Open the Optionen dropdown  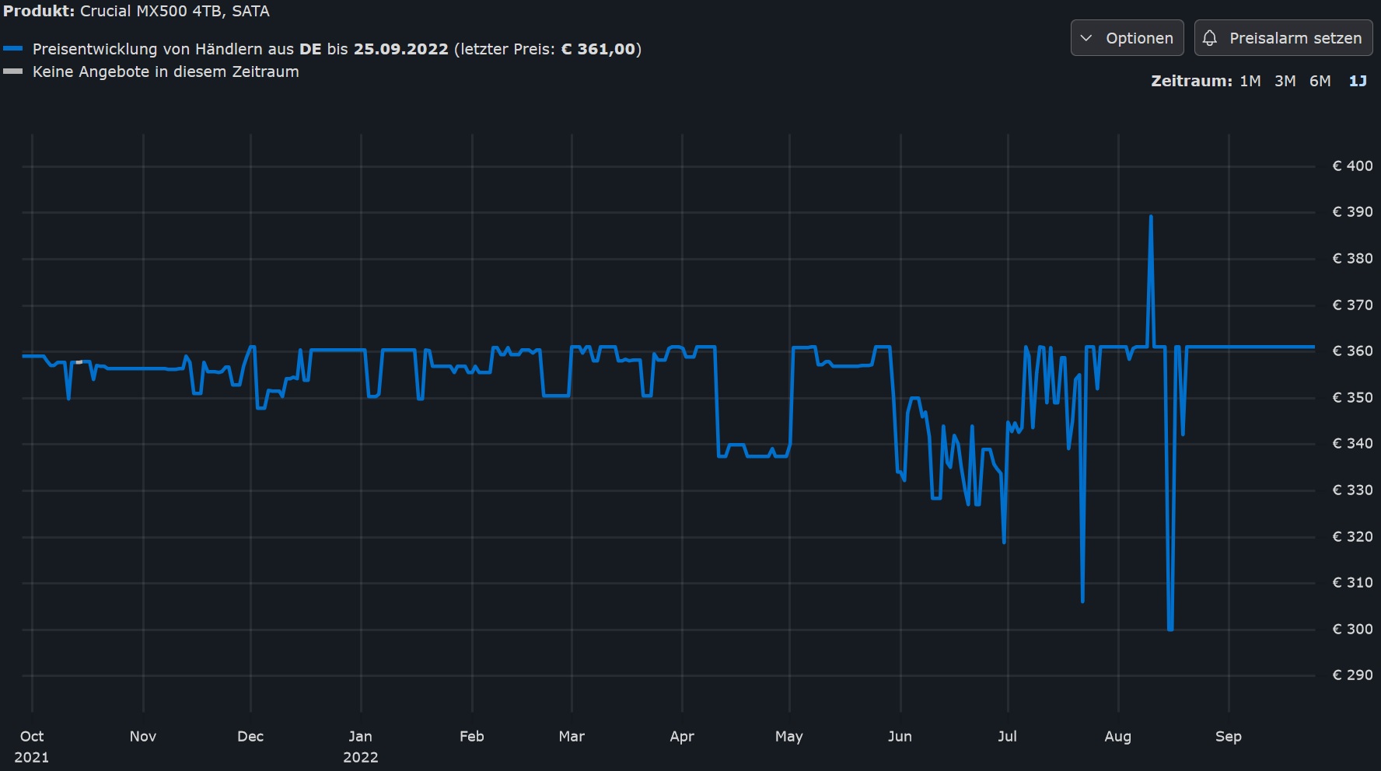point(1127,38)
